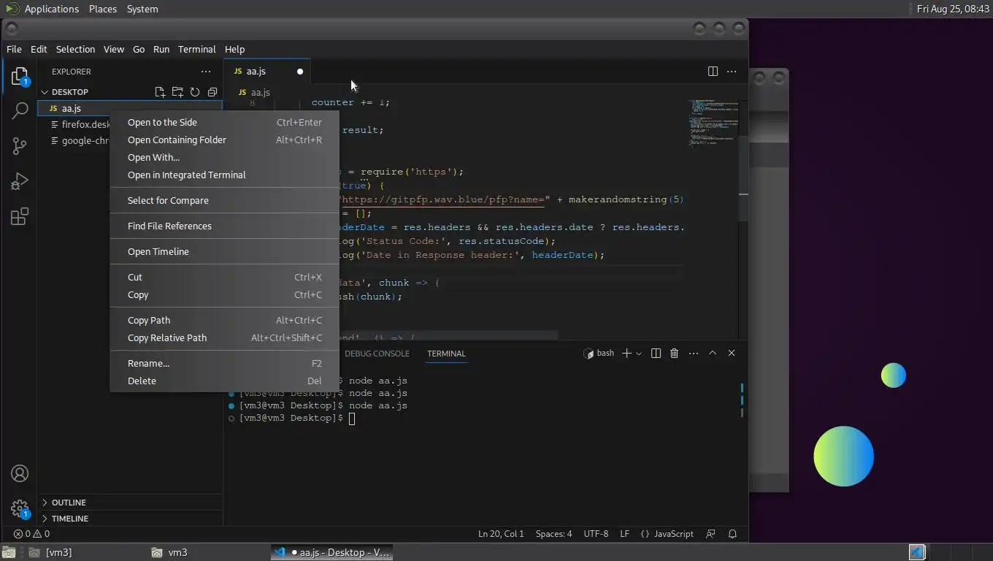Split the editor to the right
This screenshot has width=993, height=561.
pyautogui.click(x=713, y=71)
